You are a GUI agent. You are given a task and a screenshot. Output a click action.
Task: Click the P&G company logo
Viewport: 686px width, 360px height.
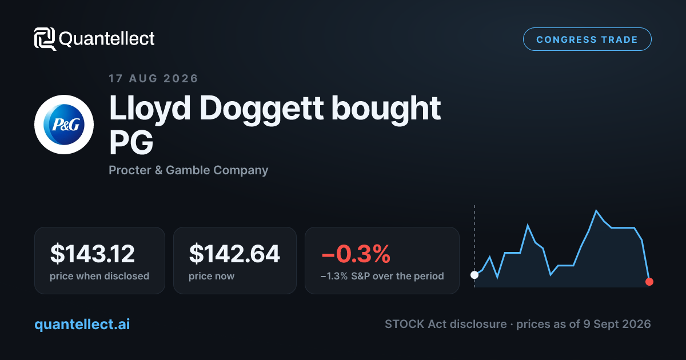click(x=64, y=125)
